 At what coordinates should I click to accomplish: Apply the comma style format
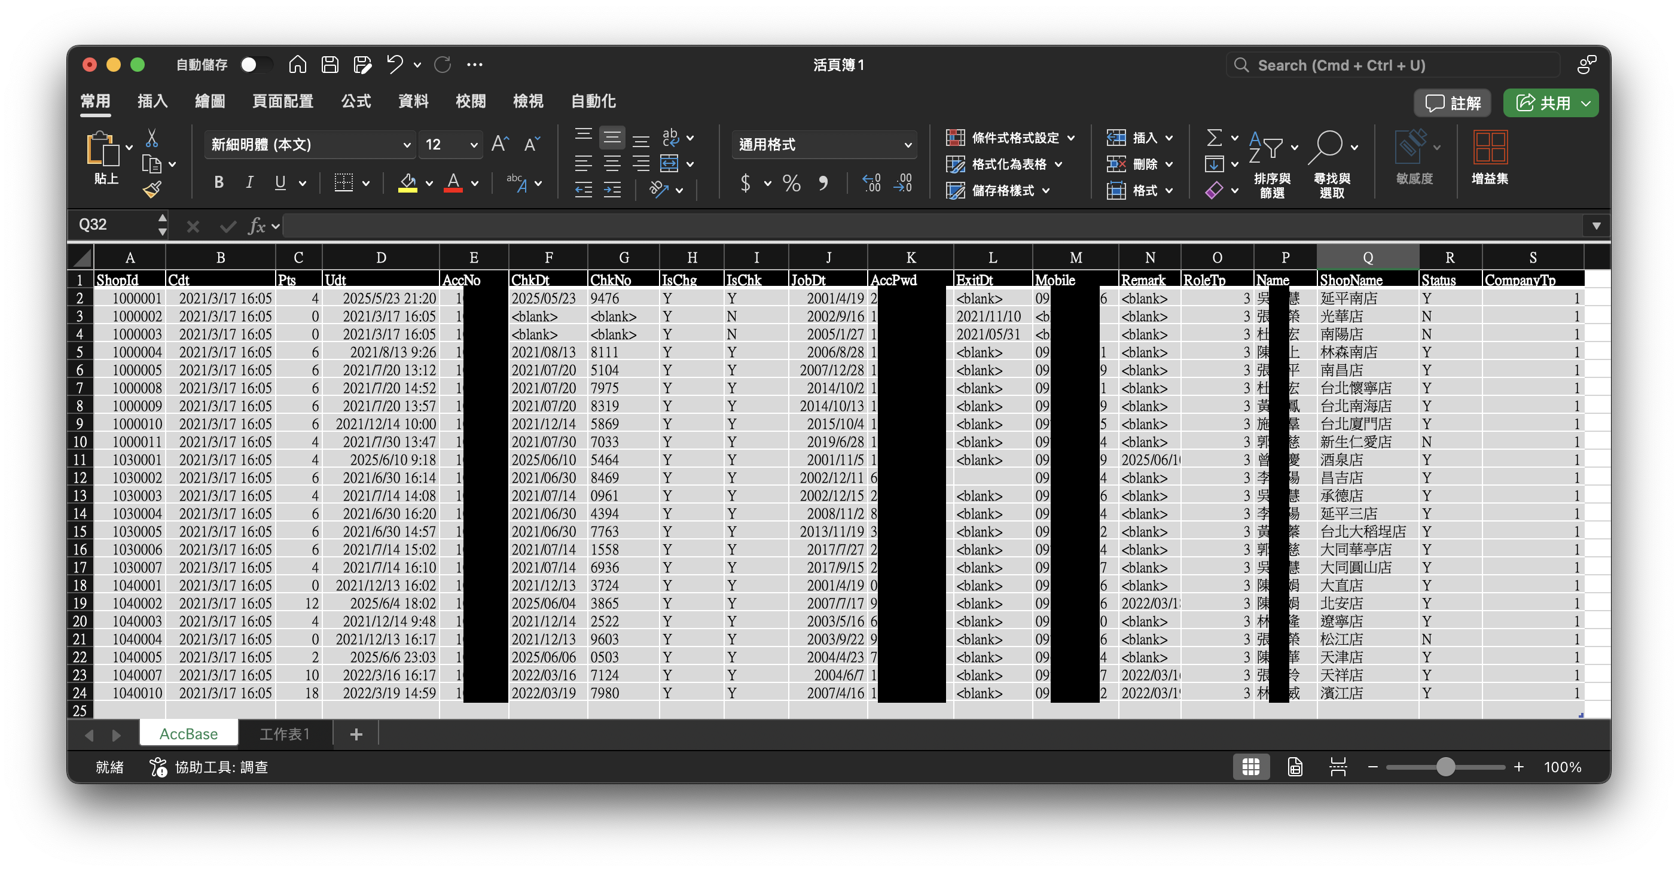coord(823,183)
